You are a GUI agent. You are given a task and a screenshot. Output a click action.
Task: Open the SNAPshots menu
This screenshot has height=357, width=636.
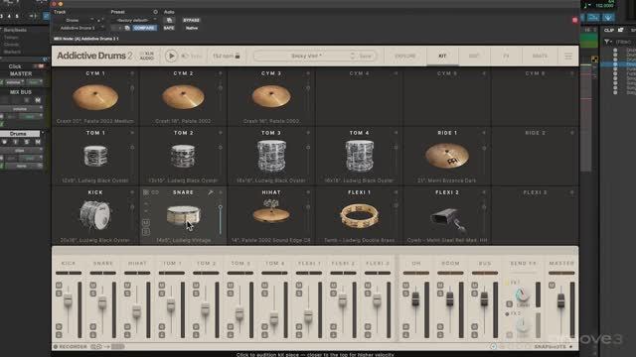[x=553, y=347]
